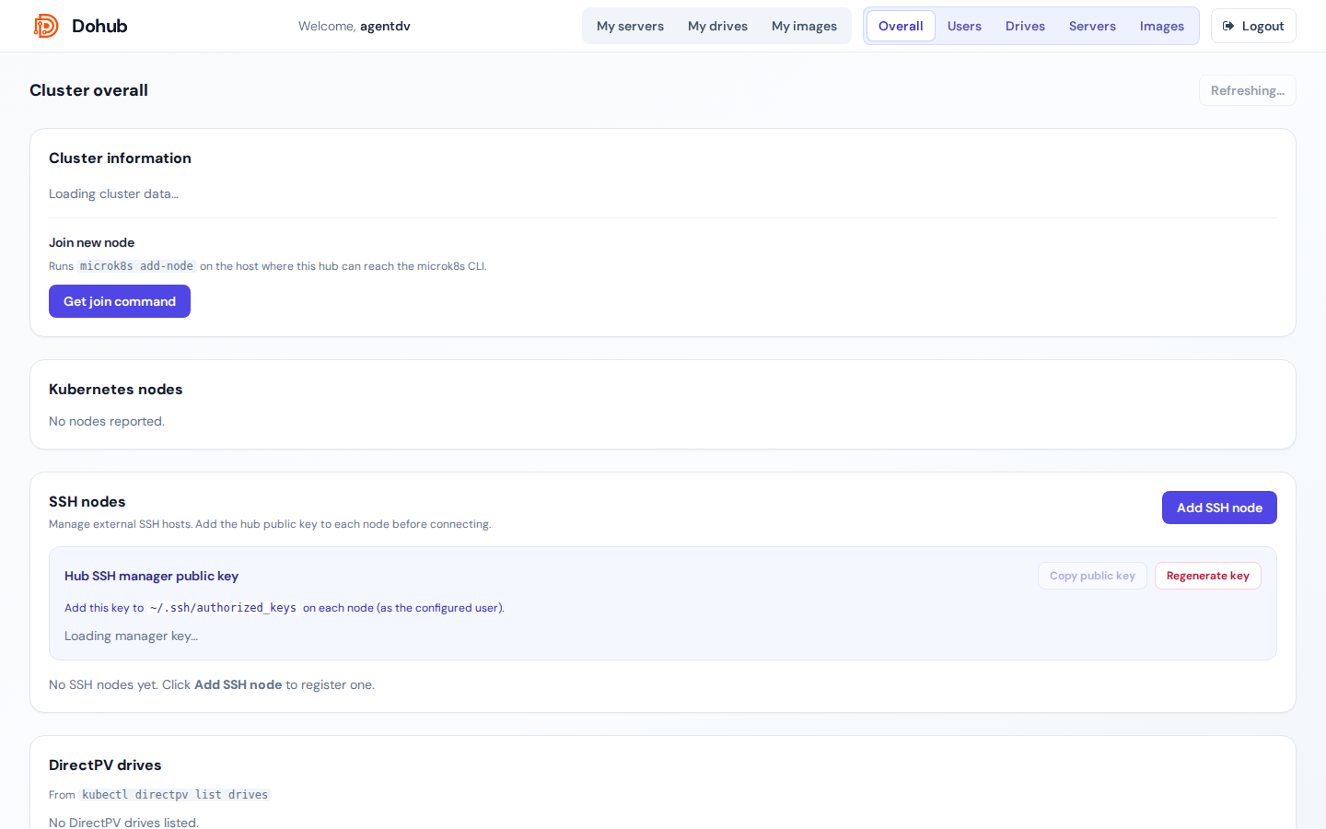Viewport: 1326px width, 829px height.
Task: Go to the Users admin tab
Action: [x=964, y=26]
